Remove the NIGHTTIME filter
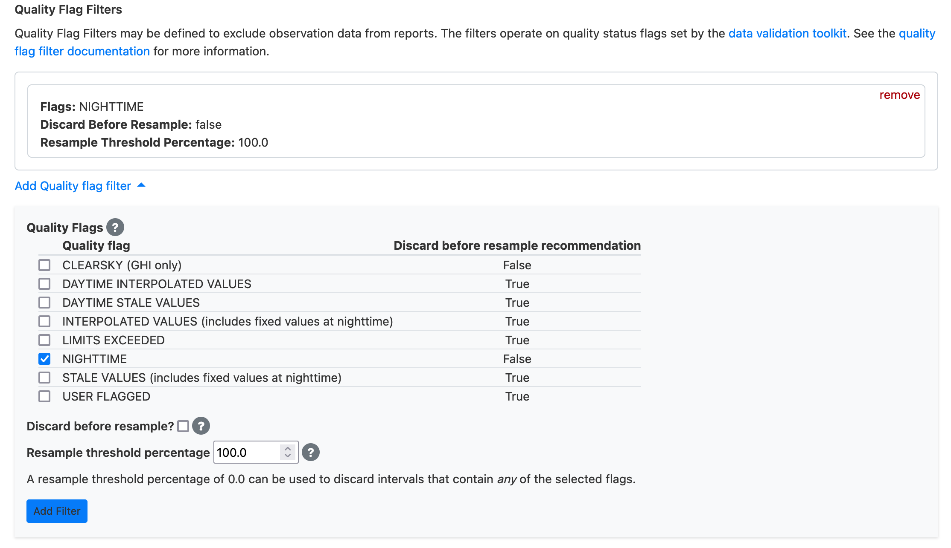The height and width of the screenshot is (548, 951). tap(899, 95)
